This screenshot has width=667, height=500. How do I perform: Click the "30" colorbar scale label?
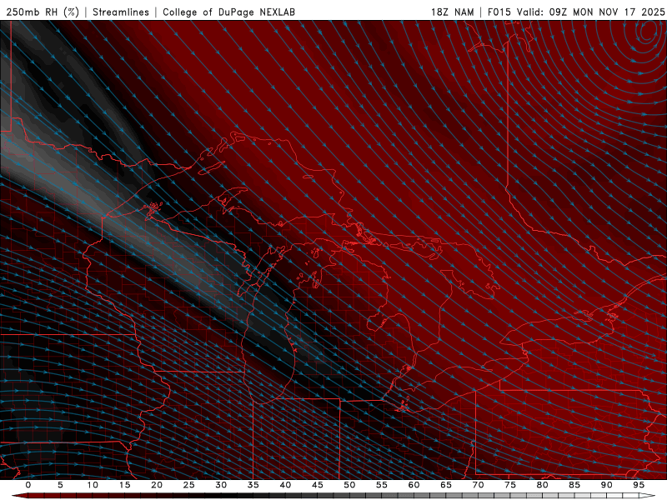(x=221, y=485)
